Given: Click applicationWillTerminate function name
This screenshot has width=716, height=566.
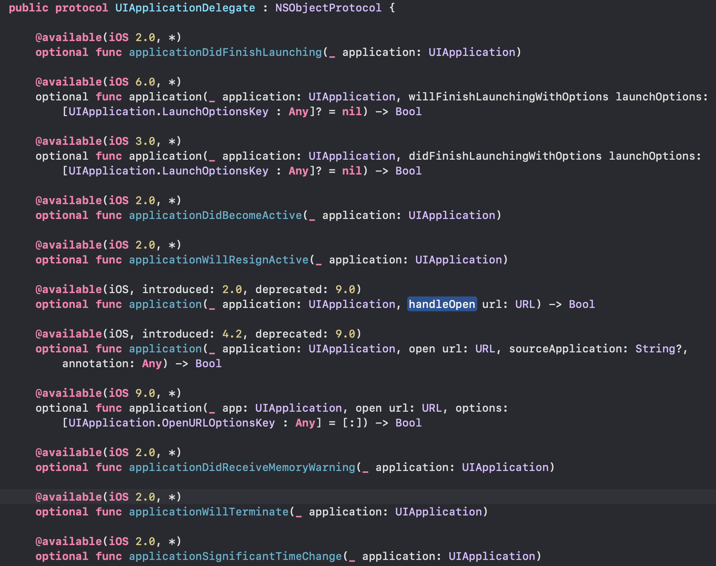Looking at the screenshot, I should click(209, 512).
